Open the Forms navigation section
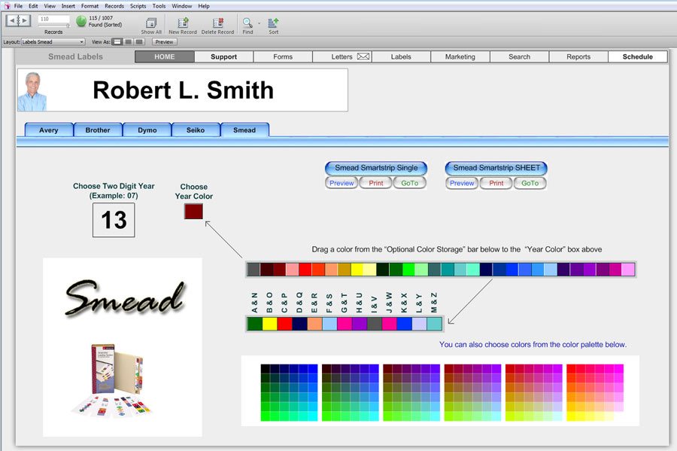 pyautogui.click(x=283, y=56)
